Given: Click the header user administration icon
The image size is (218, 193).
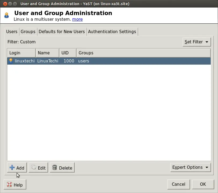Looking at the screenshot, I should [x=6, y=15].
